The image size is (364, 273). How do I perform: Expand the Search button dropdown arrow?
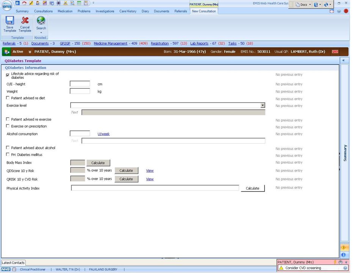(x=41, y=33)
